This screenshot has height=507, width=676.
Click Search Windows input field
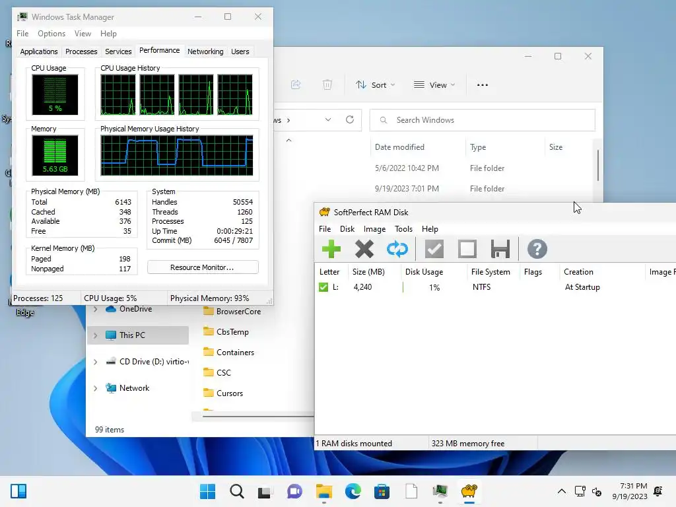coord(482,120)
